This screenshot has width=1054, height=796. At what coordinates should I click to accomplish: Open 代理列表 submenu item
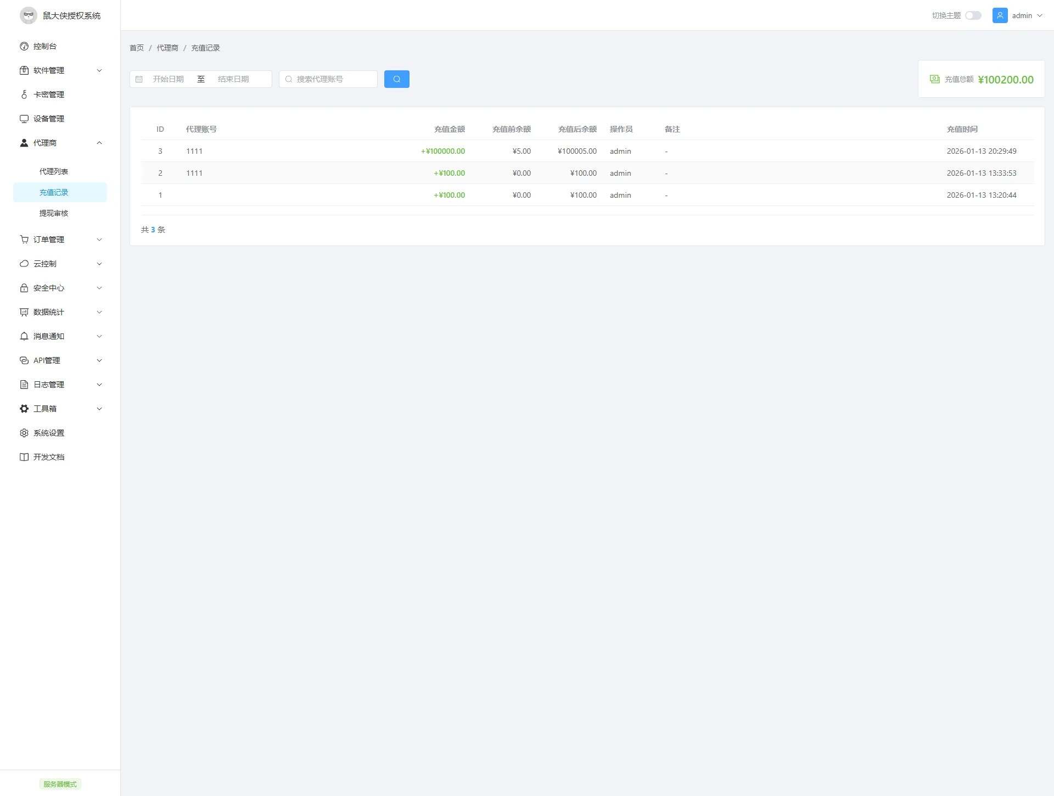click(54, 171)
